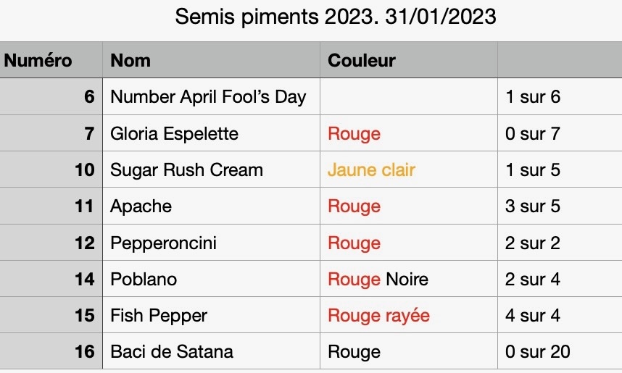This screenshot has width=622, height=373.
Task: Click the 'Rouge rayée' color cell
Action: (x=409, y=316)
